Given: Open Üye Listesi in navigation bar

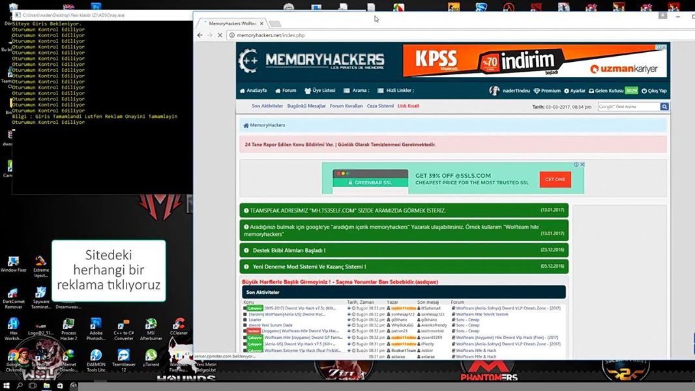Looking at the screenshot, I should coord(320,91).
